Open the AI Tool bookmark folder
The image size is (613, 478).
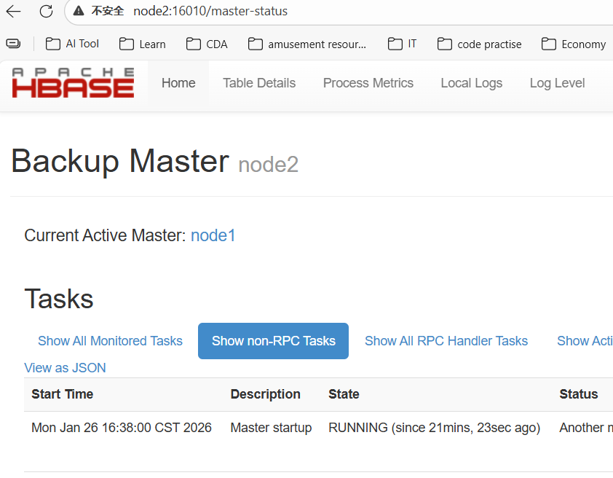72,44
